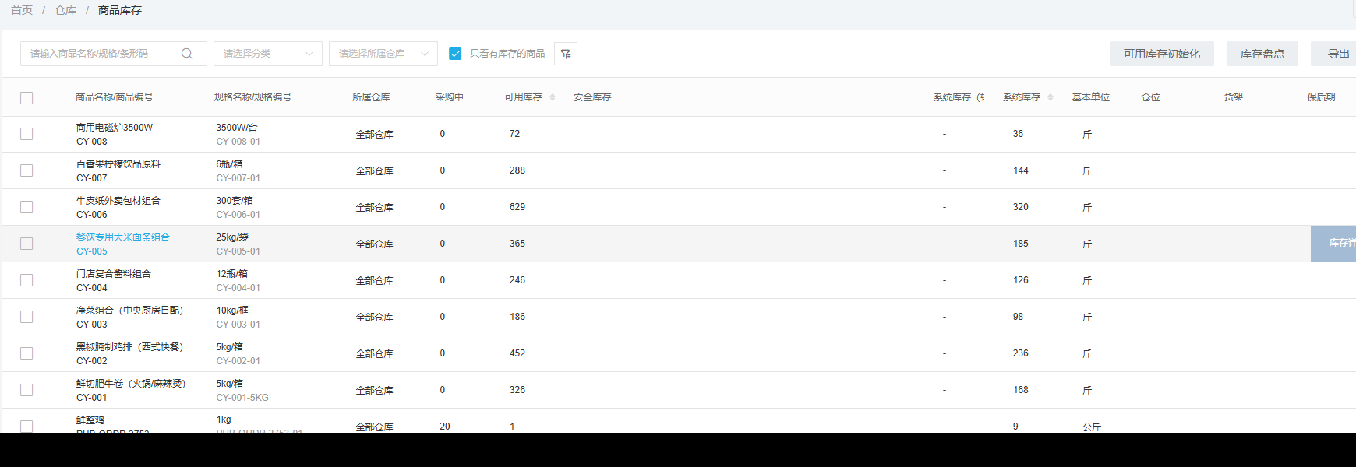The height and width of the screenshot is (467, 1356).
Task: Sort by 可用库存 column arrows
Action: (553, 97)
